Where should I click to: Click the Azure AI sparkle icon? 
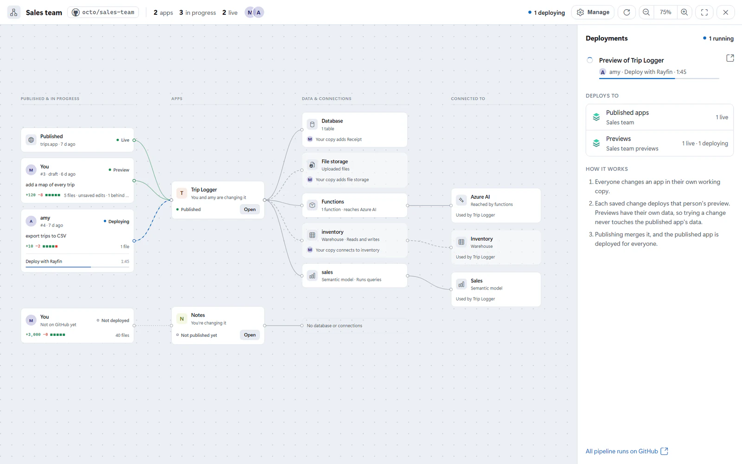[x=461, y=200]
